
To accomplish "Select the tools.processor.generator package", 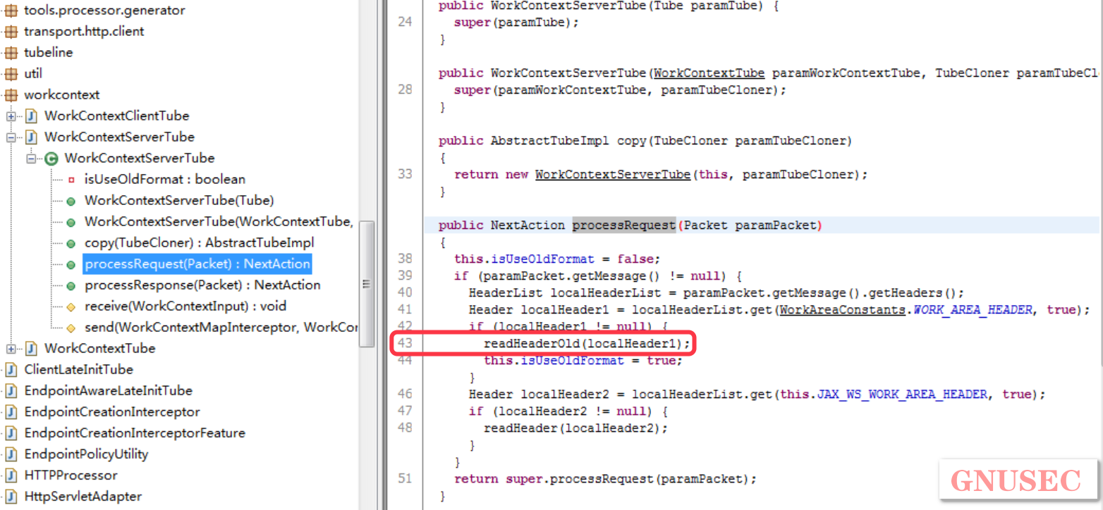I will (104, 11).
